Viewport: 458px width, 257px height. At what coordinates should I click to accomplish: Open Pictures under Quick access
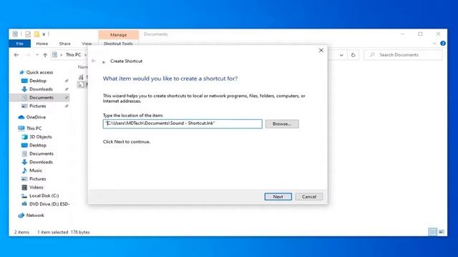37,106
